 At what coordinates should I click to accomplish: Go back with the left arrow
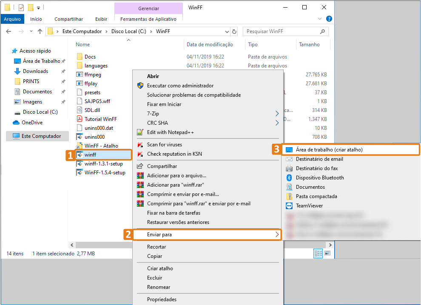(9, 31)
